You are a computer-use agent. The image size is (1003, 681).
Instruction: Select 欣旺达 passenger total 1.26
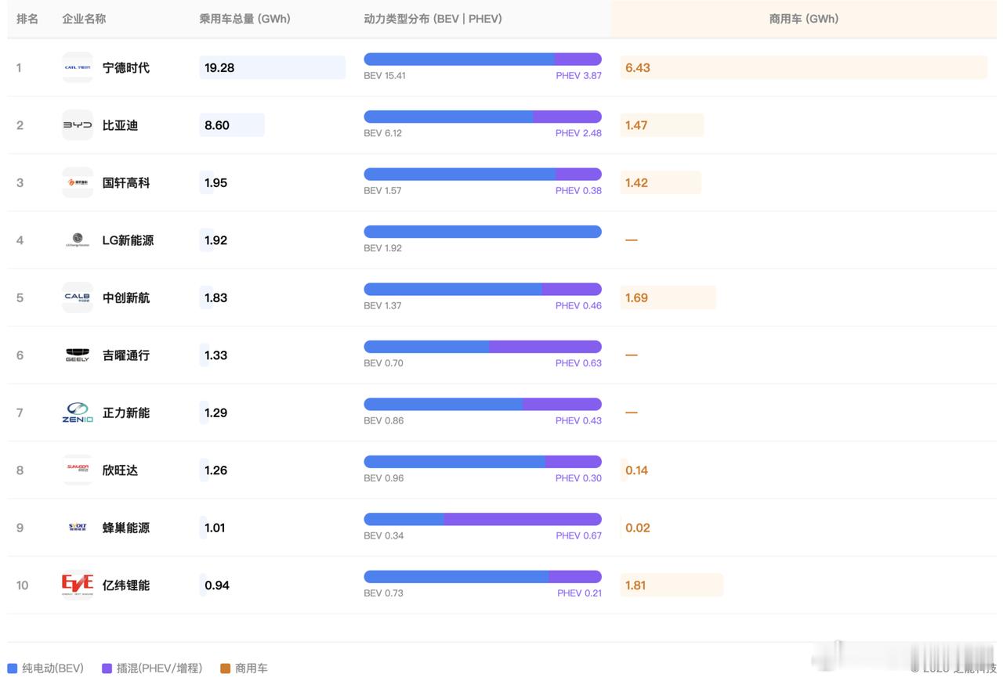[x=216, y=470]
